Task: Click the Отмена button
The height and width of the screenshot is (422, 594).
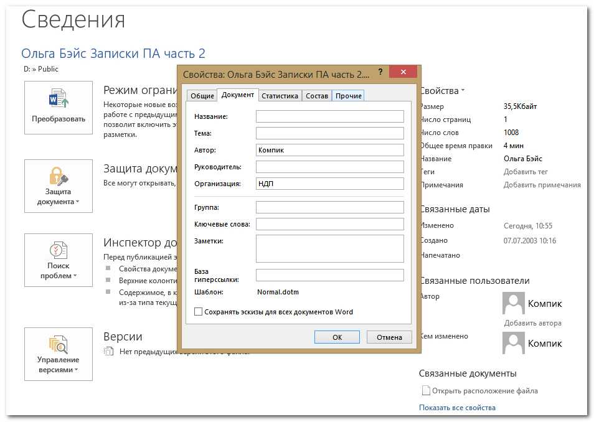Action: pos(389,337)
